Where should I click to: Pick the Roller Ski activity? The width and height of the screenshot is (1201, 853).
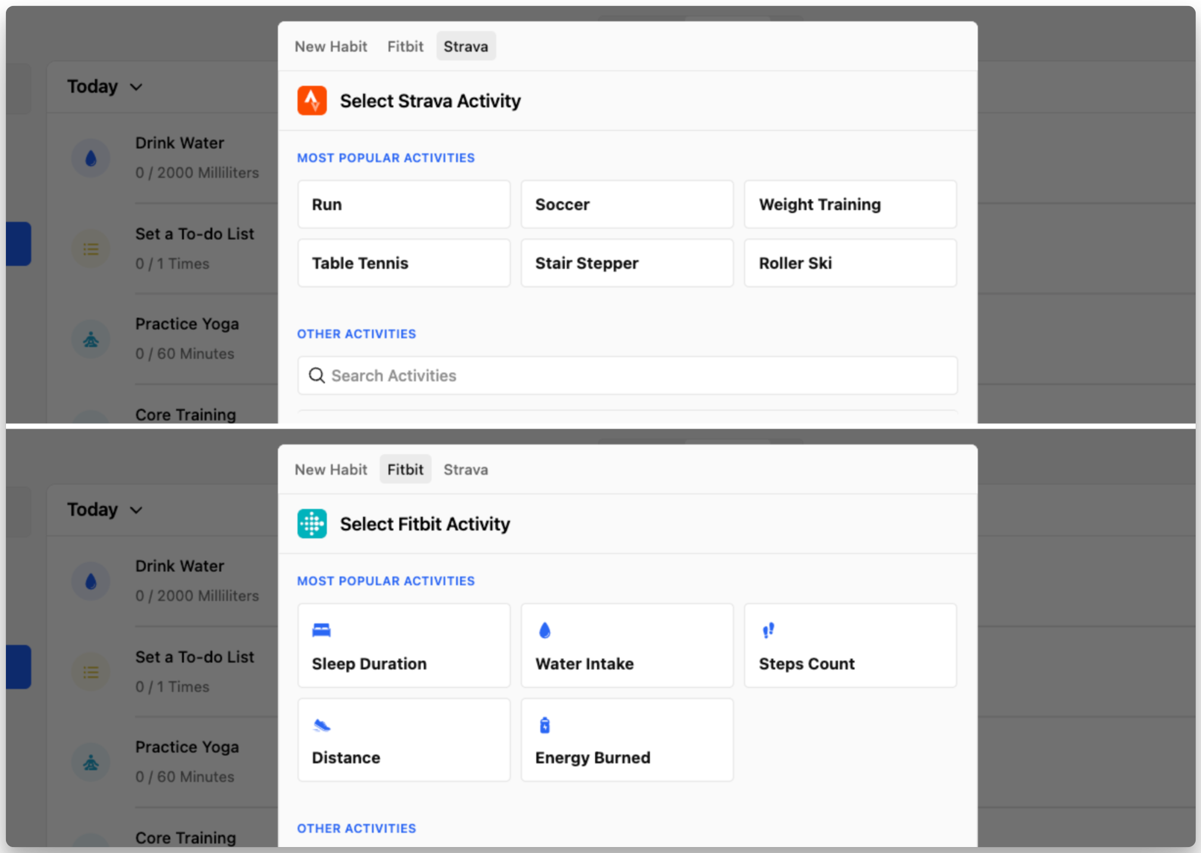point(850,263)
